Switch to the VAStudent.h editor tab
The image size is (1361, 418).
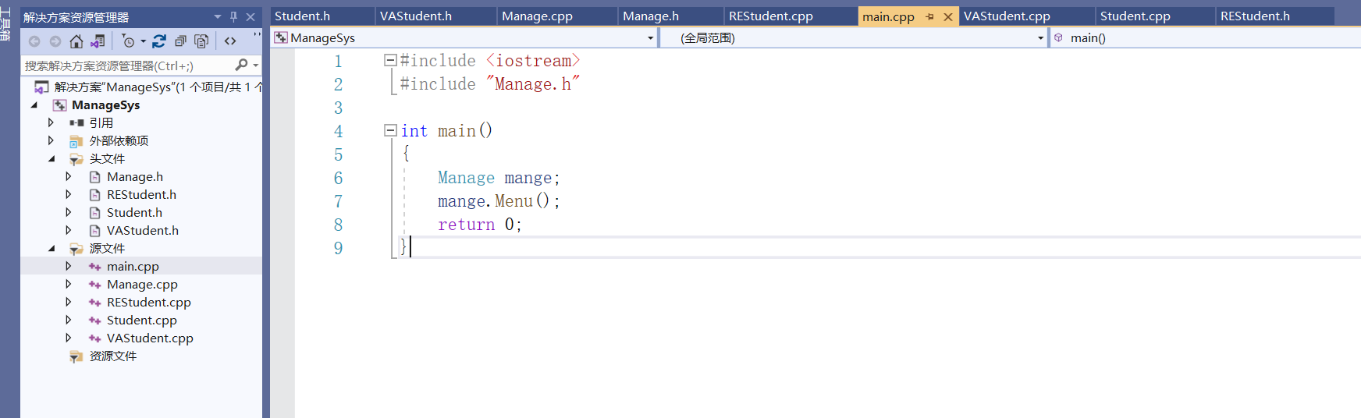pos(415,16)
